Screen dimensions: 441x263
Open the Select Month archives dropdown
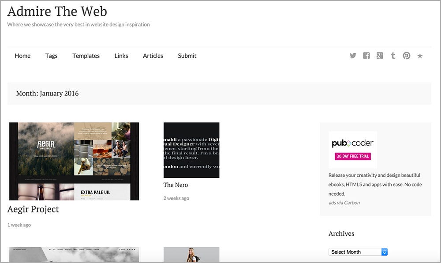pos(358,252)
